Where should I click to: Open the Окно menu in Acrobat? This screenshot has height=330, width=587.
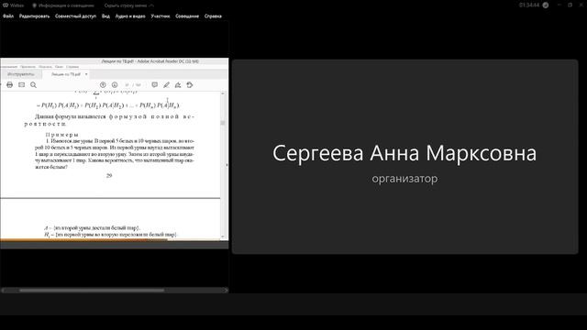[x=59, y=67]
